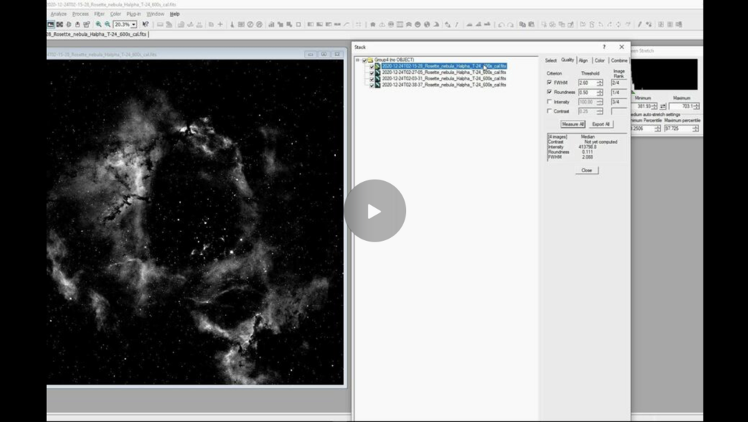Screen dimensions: 748x422
Task: Click the swap arrows between Minimum and Maximum
Action: pos(663,107)
